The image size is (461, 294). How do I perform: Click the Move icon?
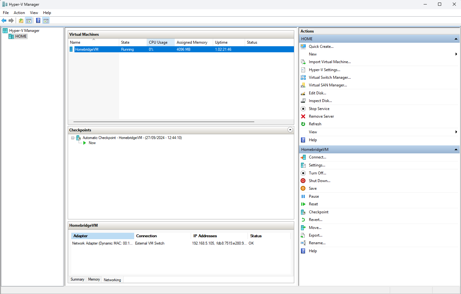pos(303,228)
